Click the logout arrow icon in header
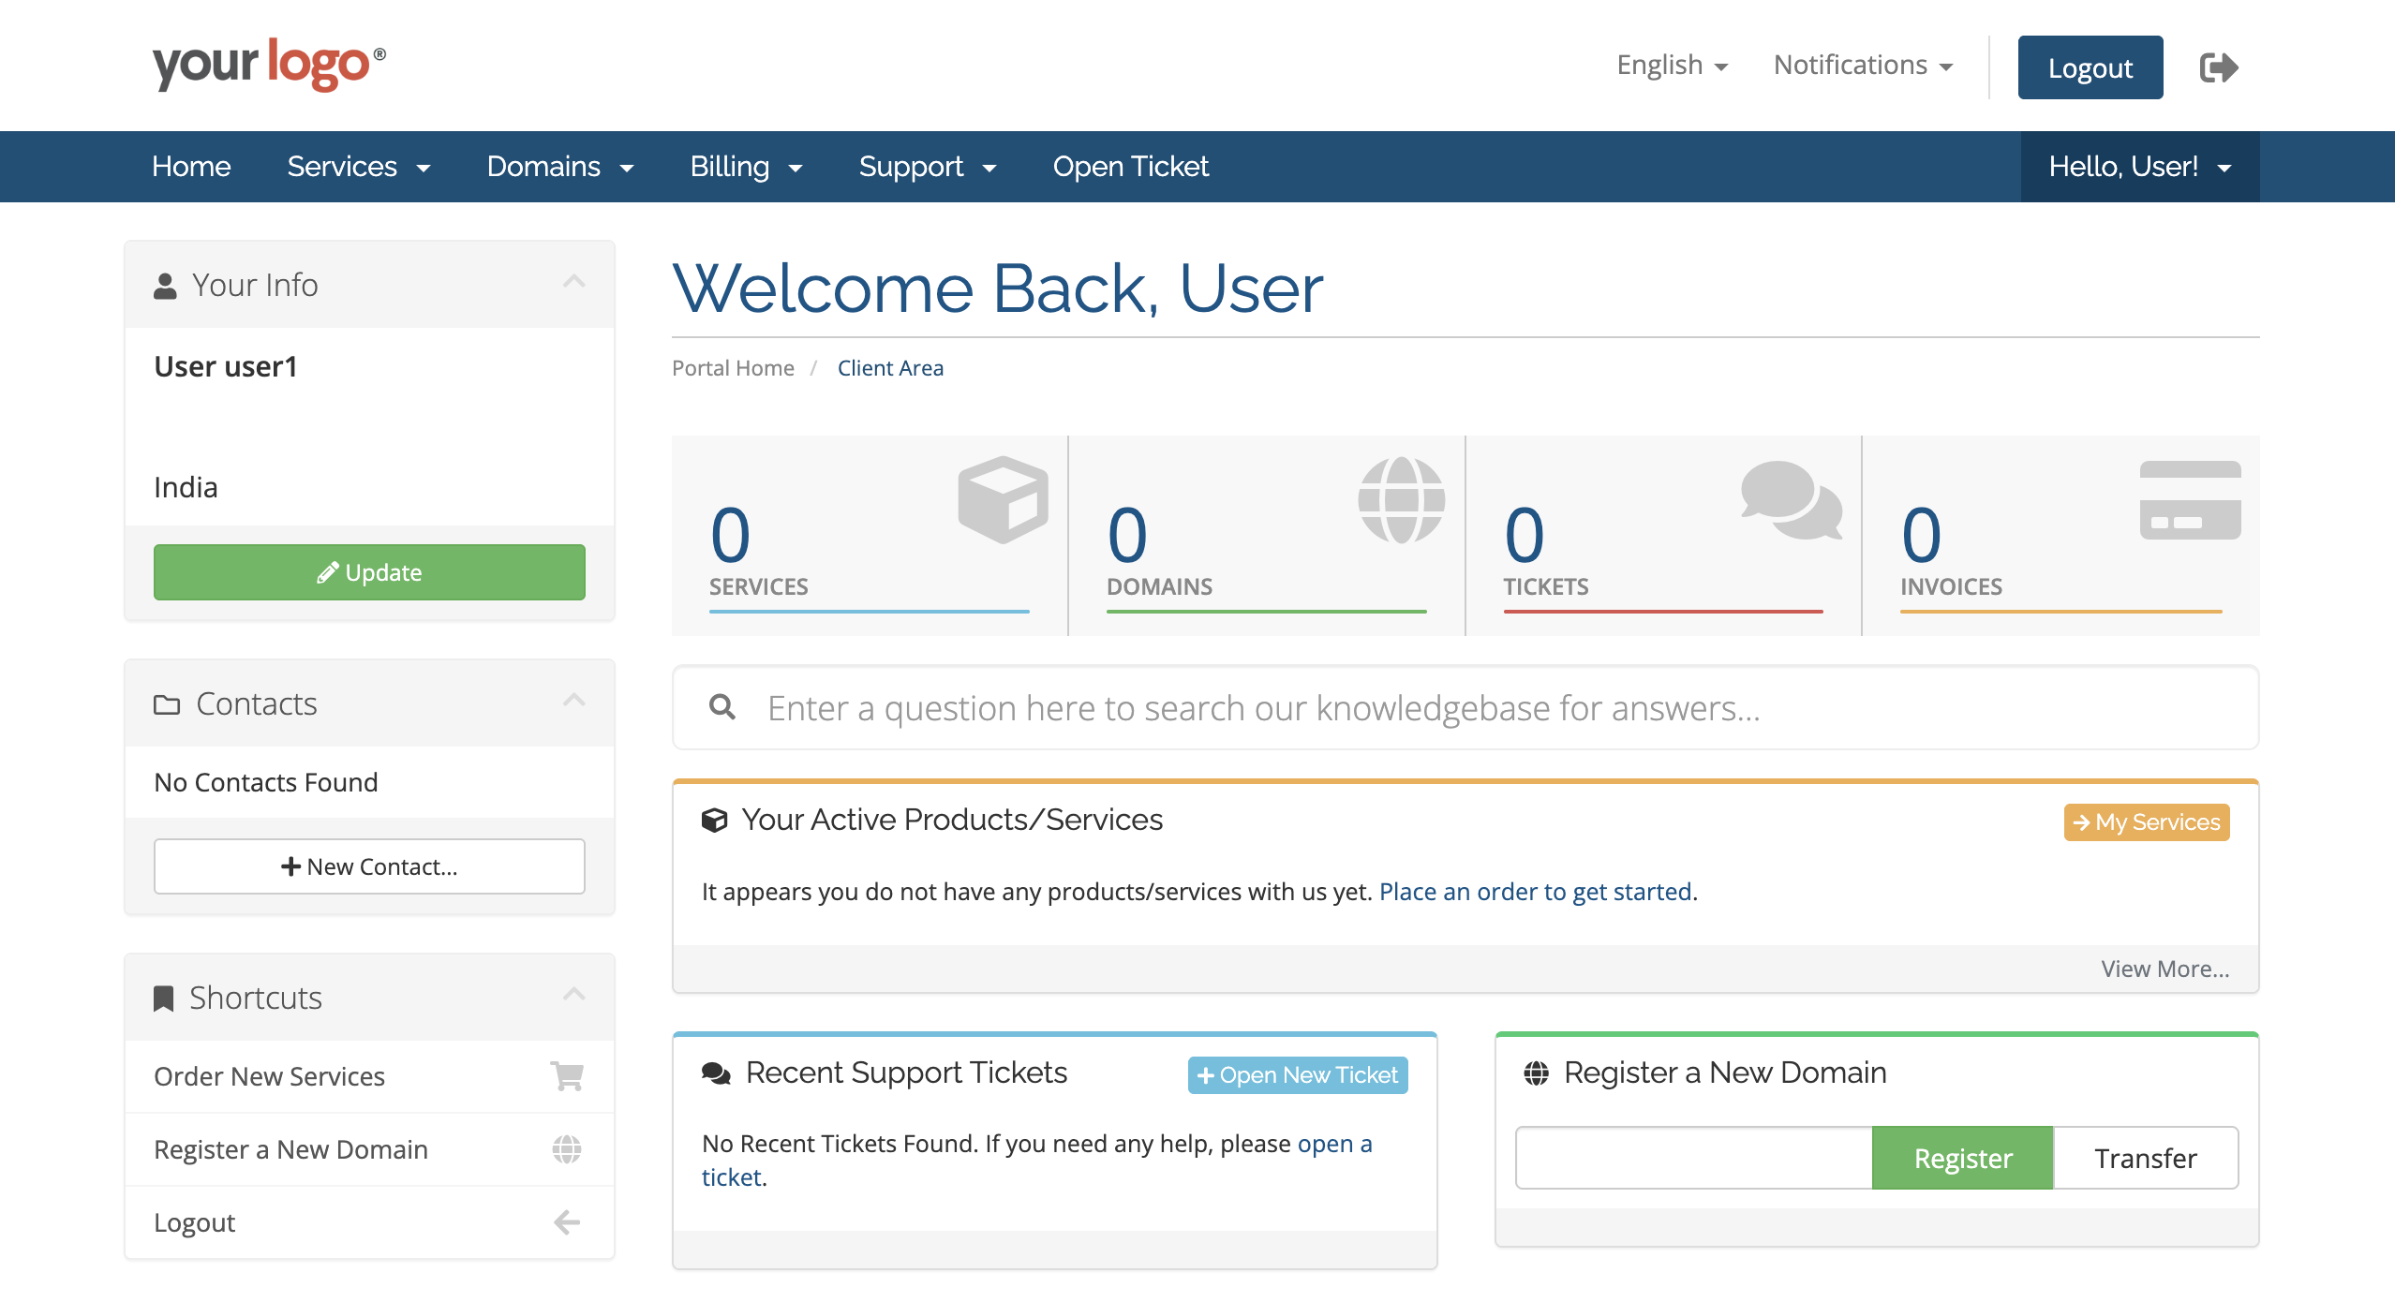The height and width of the screenshot is (1302, 2395). [2218, 67]
